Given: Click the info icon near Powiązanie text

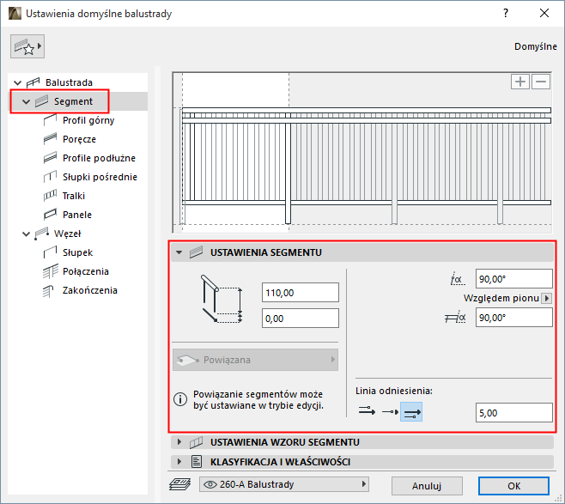Looking at the screenshot, I should 180,399.
